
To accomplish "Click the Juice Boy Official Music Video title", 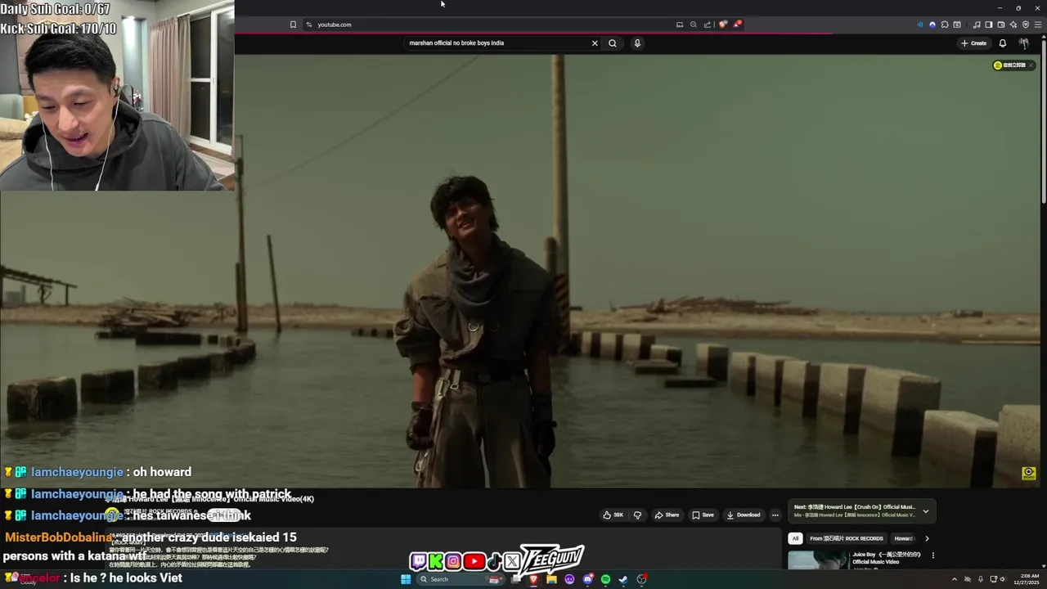I will tap(887, 558).
